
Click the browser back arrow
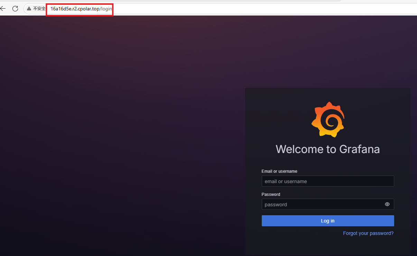point(3,9)
